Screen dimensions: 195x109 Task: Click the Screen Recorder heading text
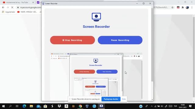pos(96,27)
